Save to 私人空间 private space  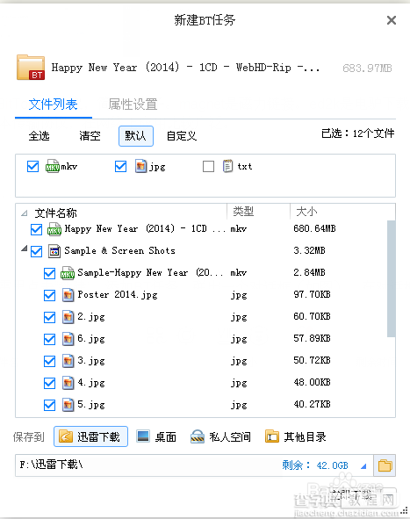220,436
